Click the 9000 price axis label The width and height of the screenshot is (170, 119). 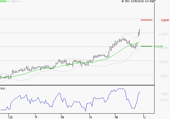coord(164,76)
